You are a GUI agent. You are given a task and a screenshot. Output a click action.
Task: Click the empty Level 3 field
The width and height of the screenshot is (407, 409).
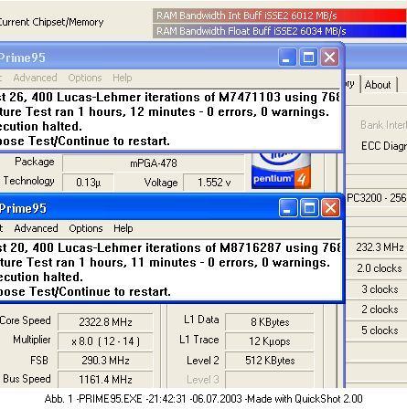pos(270,380)
